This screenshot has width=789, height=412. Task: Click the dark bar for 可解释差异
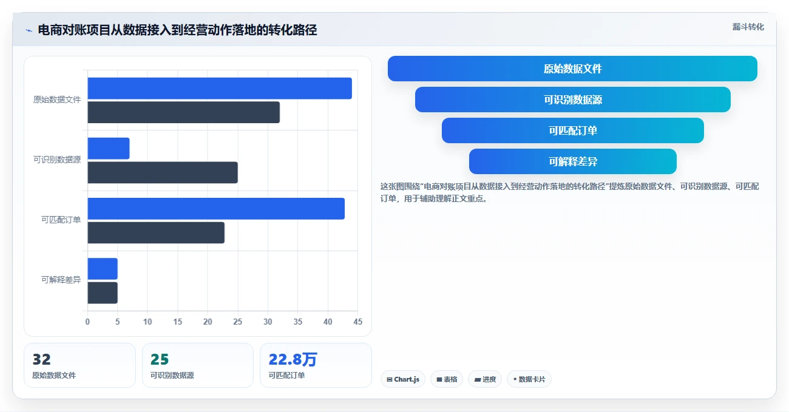tap(103, 292)
